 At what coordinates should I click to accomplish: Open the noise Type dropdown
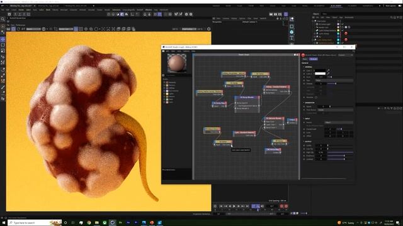click(x=334, y=80)
